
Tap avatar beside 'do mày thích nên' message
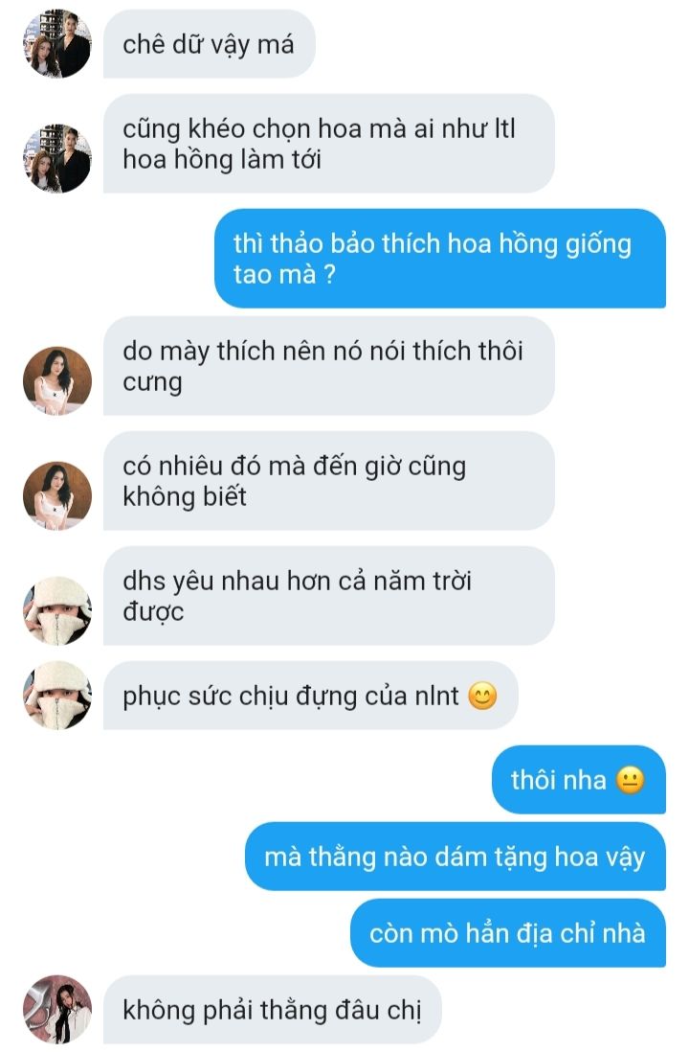click(57, 380)
